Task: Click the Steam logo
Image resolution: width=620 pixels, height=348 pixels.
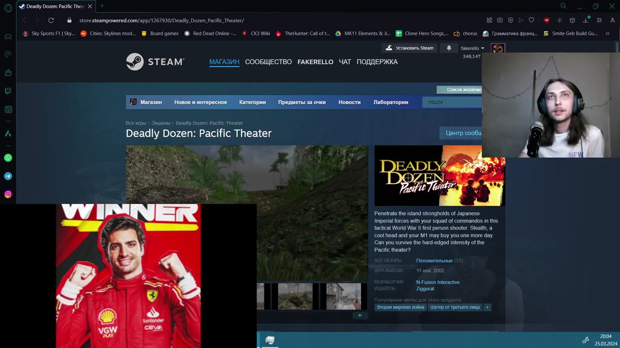Action: coord(155,62)
